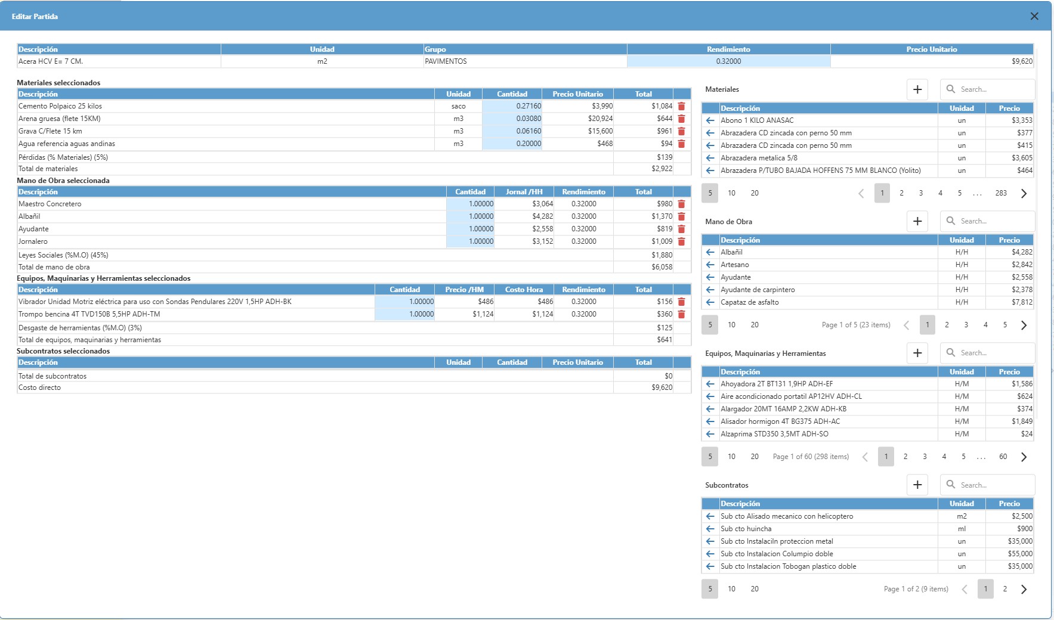Delete the Cemento Polpaico 25 kilos row

pos(681,106)
